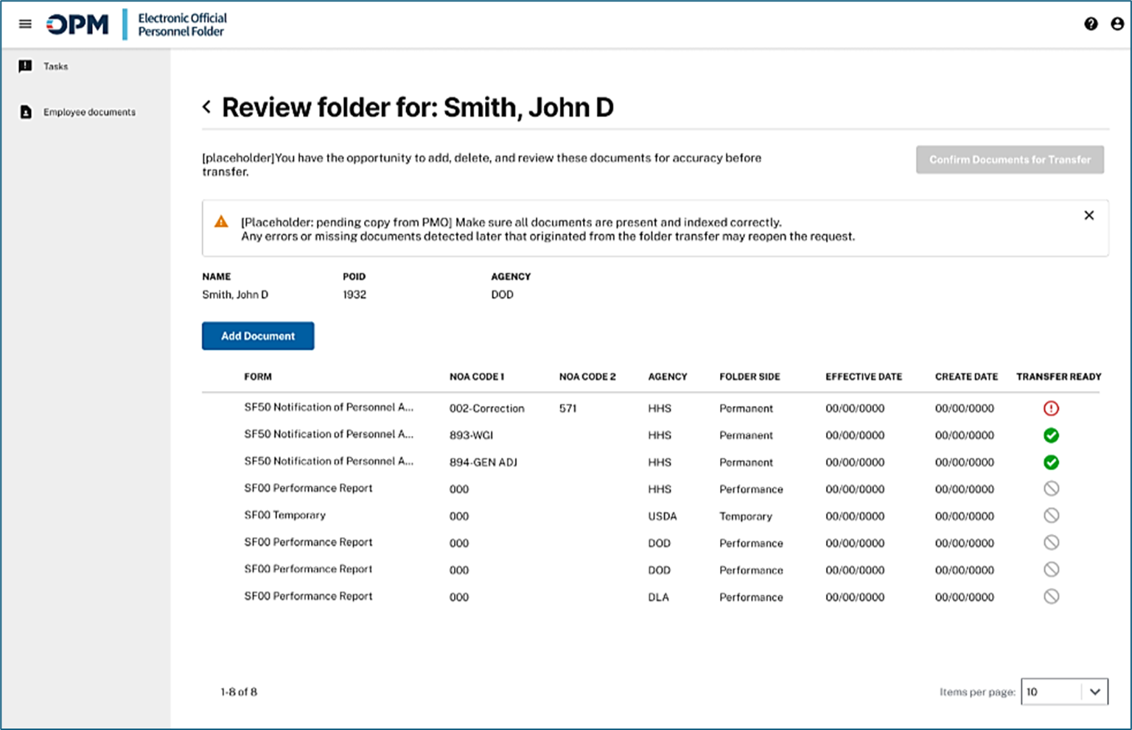Click Confirm Documents for Transfer button
This screenshot has width=1132, height=730.
[x=1010, y=160]
